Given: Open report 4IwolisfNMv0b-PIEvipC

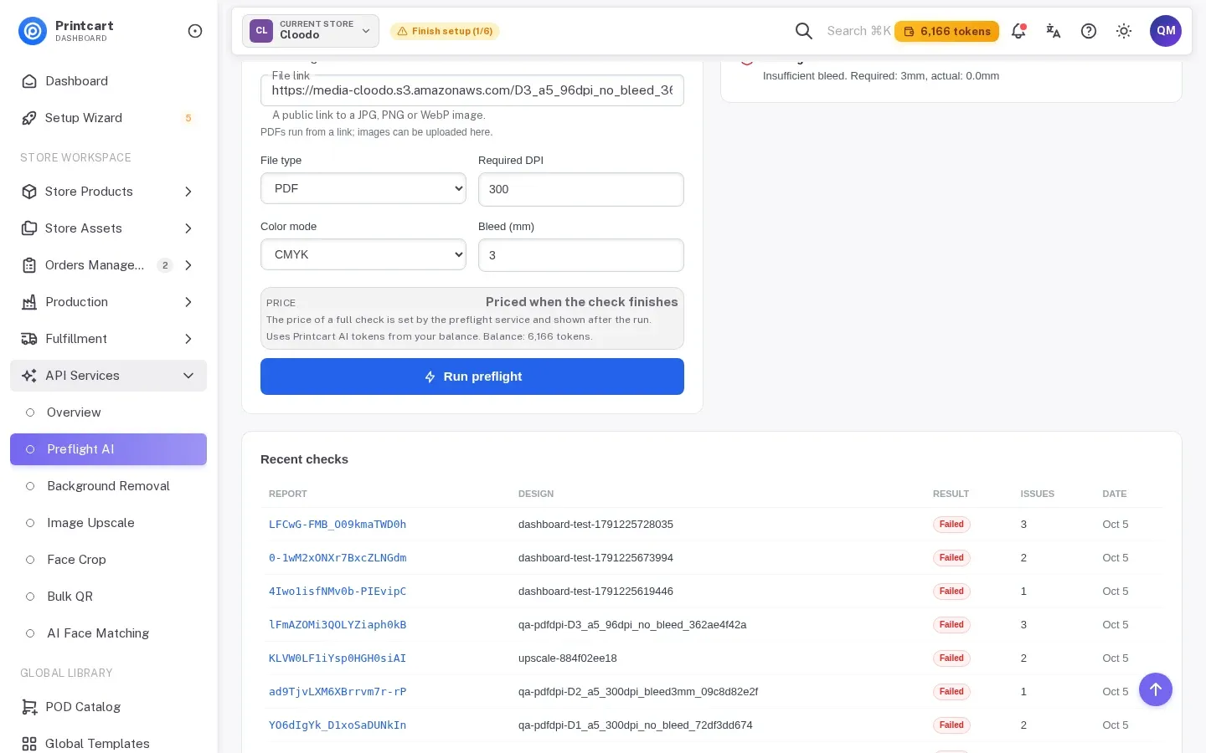Looking at the screenshot, I should click(x=338, y=592).
